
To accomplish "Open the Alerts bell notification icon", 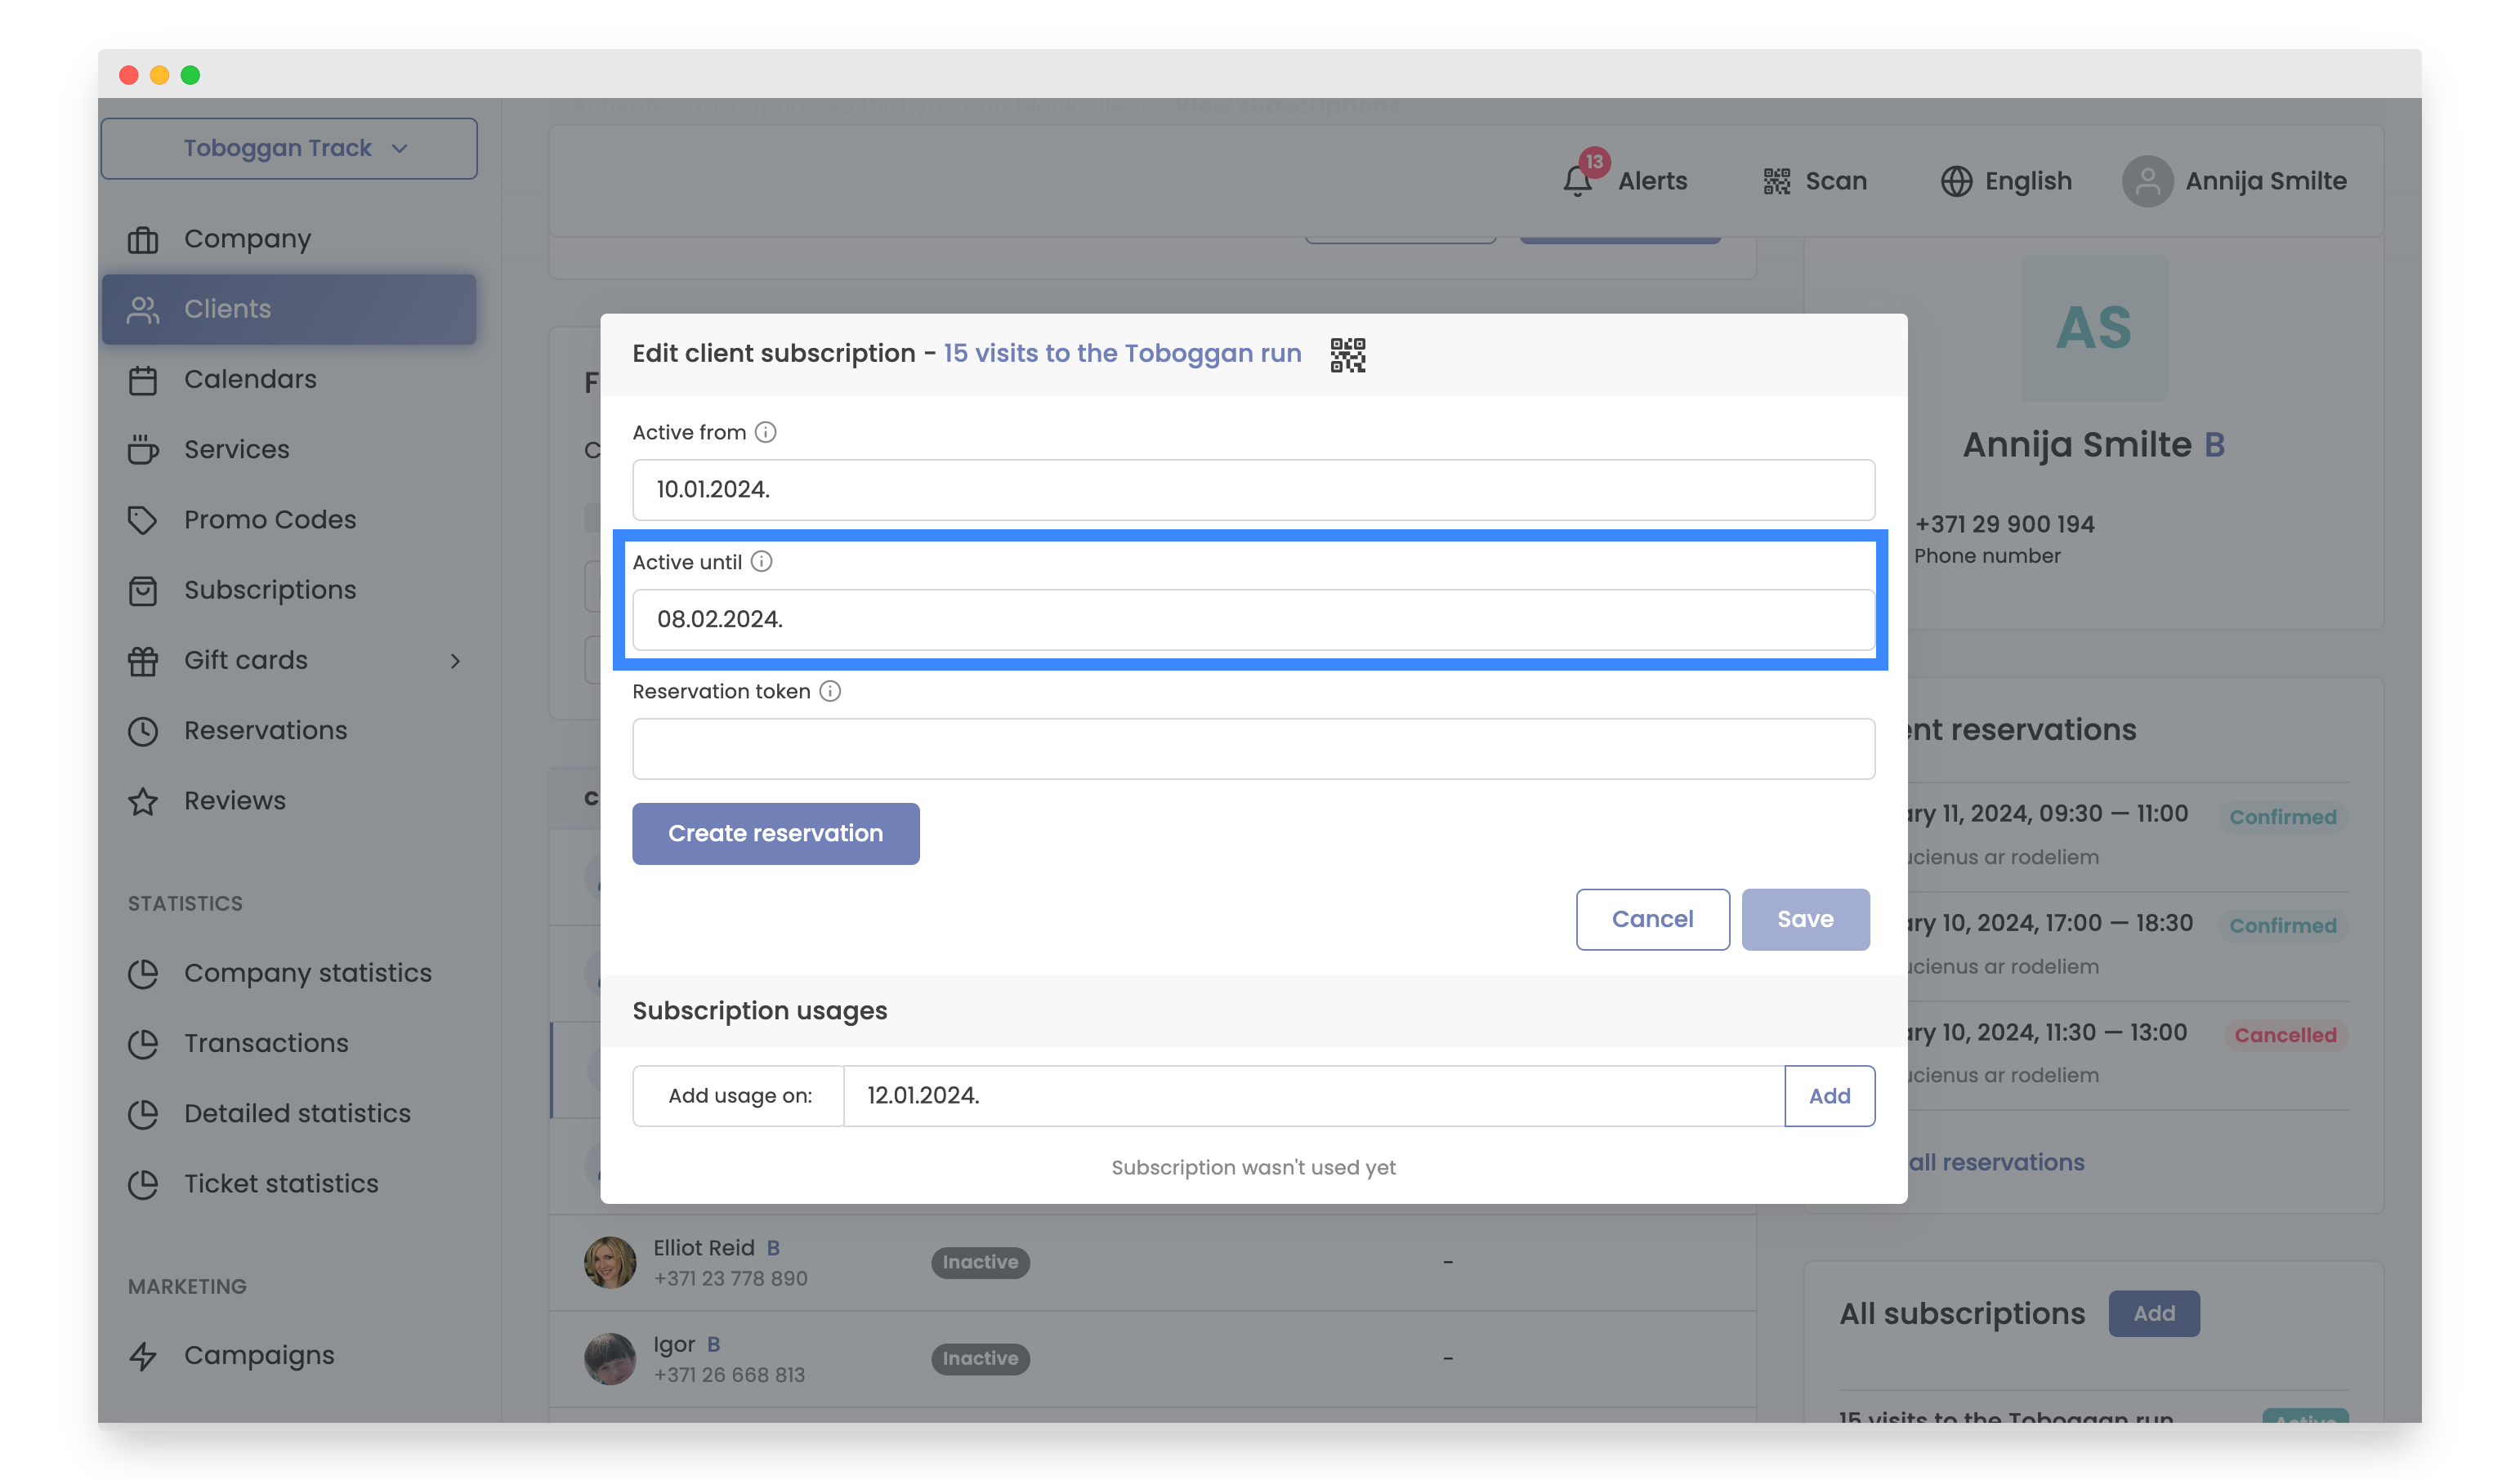I will (1578, 181).
